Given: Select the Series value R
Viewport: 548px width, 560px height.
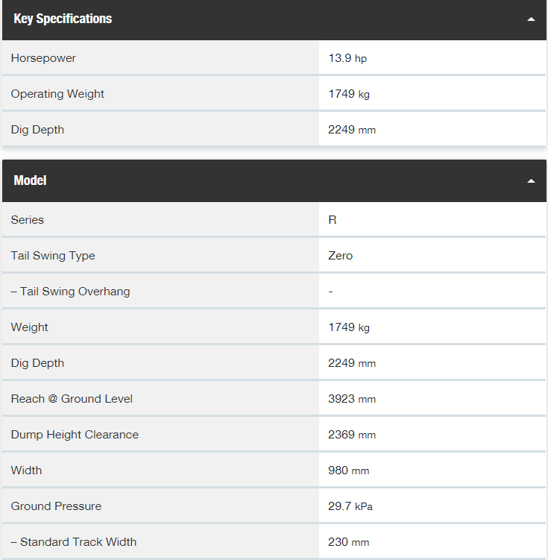Looking at the screenshot, I should (x=332, y=220).
